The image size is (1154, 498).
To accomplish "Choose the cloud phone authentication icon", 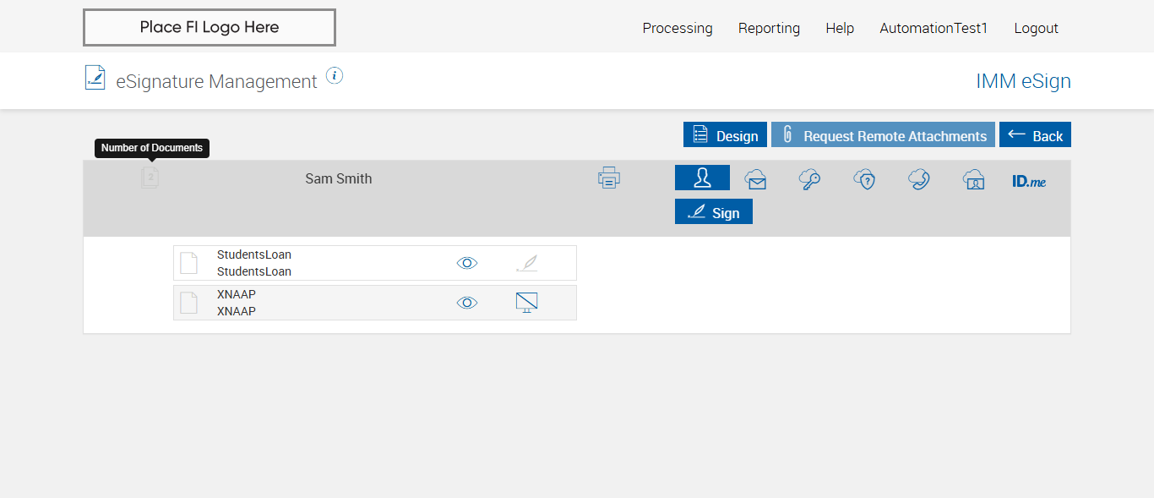I will coord(919,179).
